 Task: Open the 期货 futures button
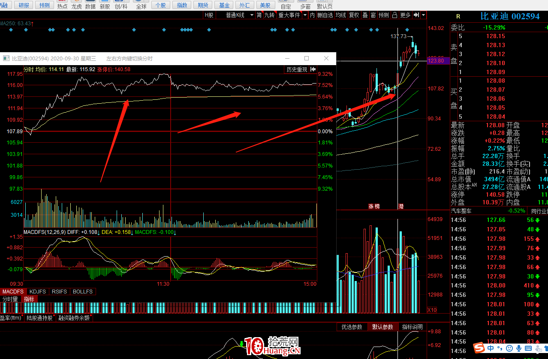tap(203, 5)
